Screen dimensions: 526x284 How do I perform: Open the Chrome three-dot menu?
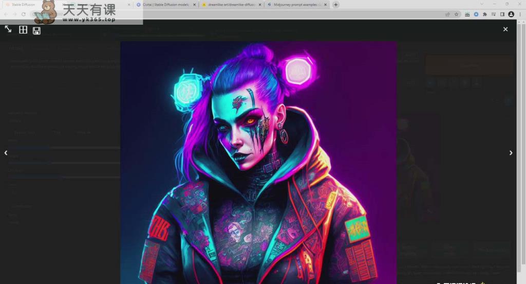click(x=520, y=14)
